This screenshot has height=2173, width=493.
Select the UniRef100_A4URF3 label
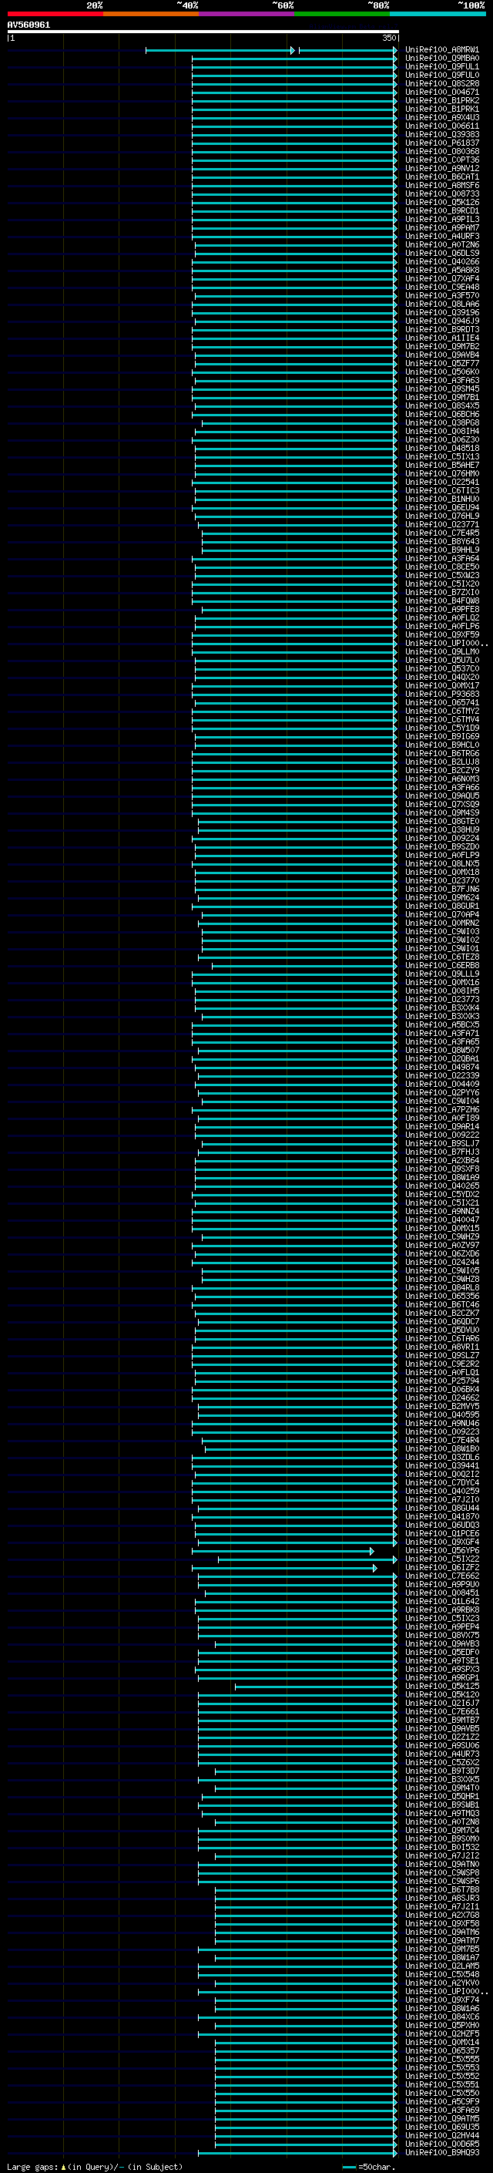pos(441,236)
